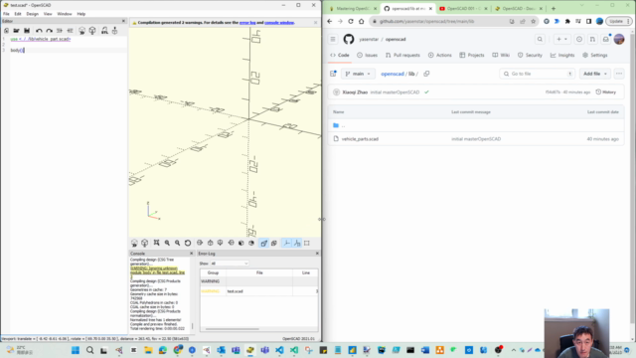Switch to Back view in viewport toolbar
Screen dimensions: 636x358
point(251,243)
